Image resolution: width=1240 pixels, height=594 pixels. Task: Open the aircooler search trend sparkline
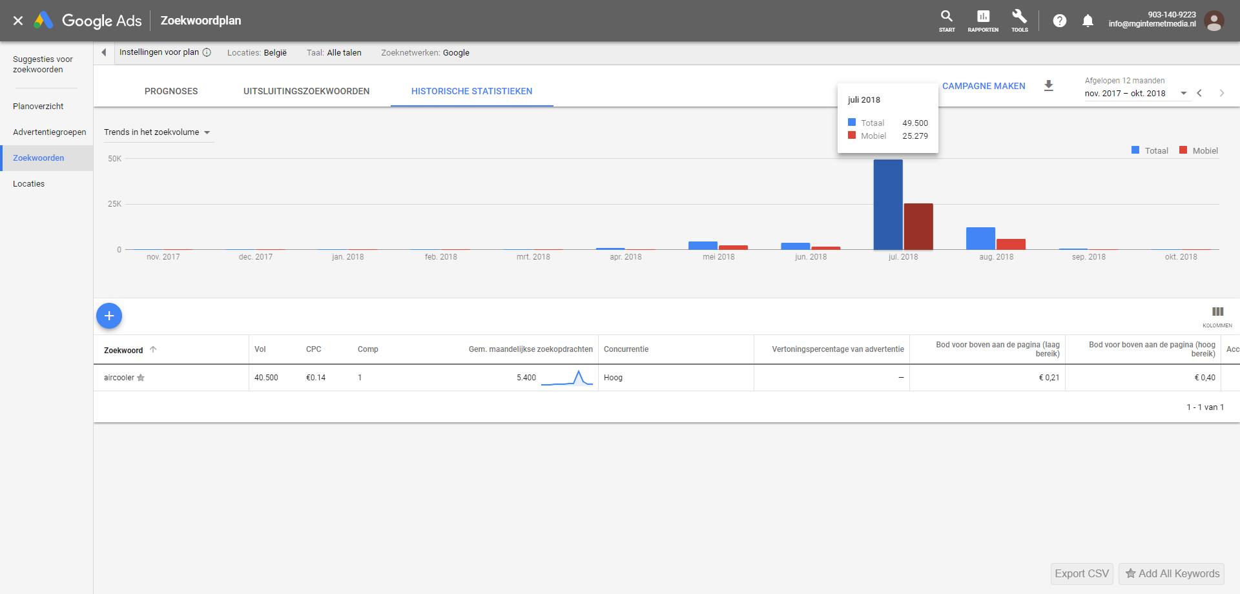(x=567, y=378)
